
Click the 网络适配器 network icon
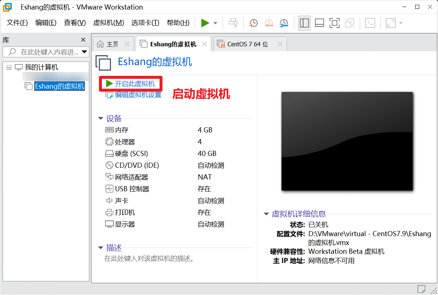coord(109,177)
